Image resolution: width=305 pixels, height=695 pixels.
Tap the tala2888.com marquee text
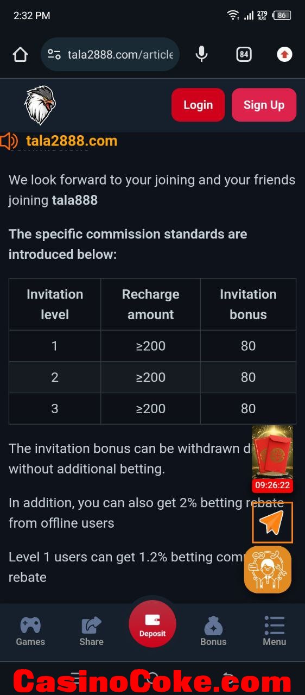click(72, 141)
